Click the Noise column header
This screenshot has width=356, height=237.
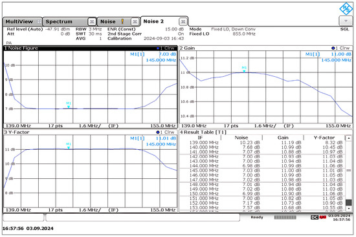pyautogui.click(x=241, y=138)
